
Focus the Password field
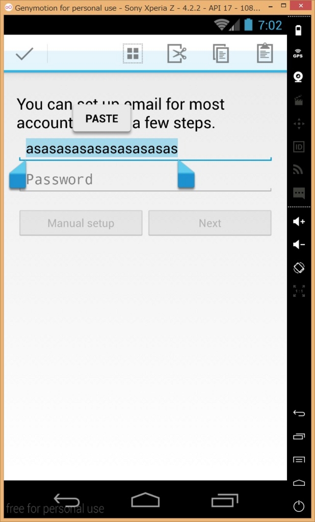tap(145, 180)
